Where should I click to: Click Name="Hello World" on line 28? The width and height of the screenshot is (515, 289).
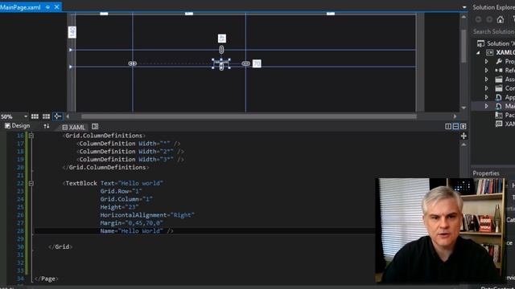(x=132, y=231)
